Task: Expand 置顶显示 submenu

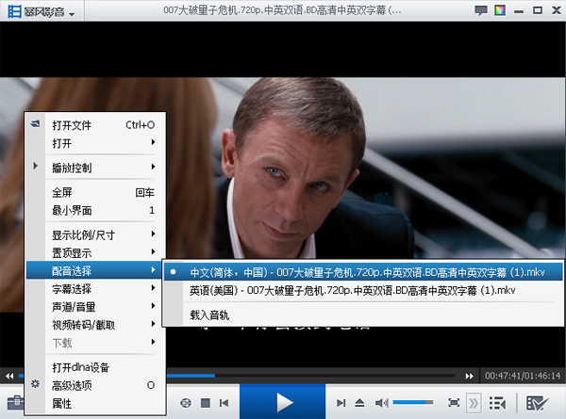Action: [96, 252]
